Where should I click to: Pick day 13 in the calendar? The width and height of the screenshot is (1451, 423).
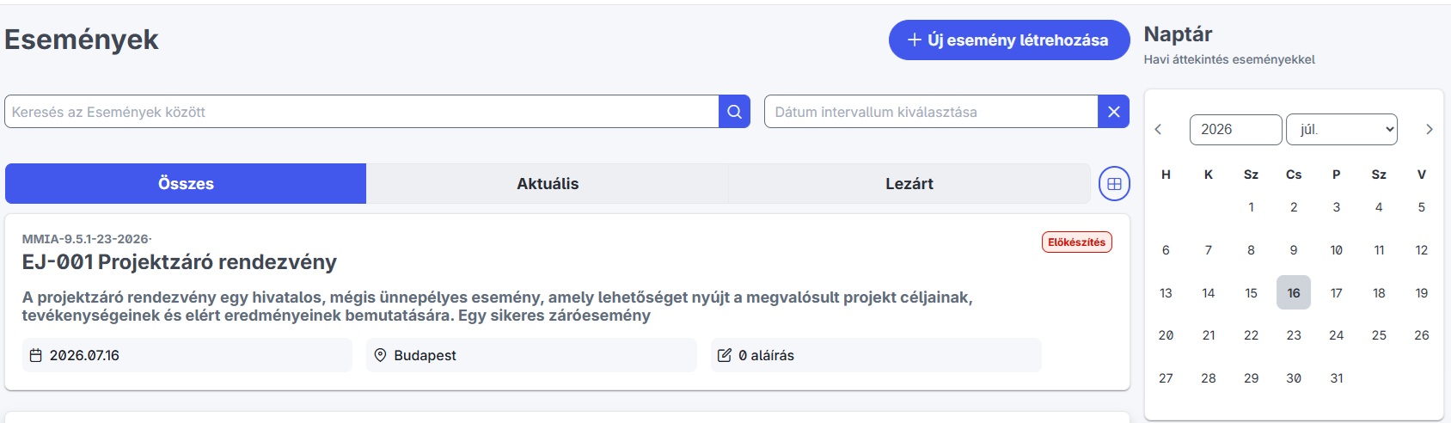coord(1166,293)
